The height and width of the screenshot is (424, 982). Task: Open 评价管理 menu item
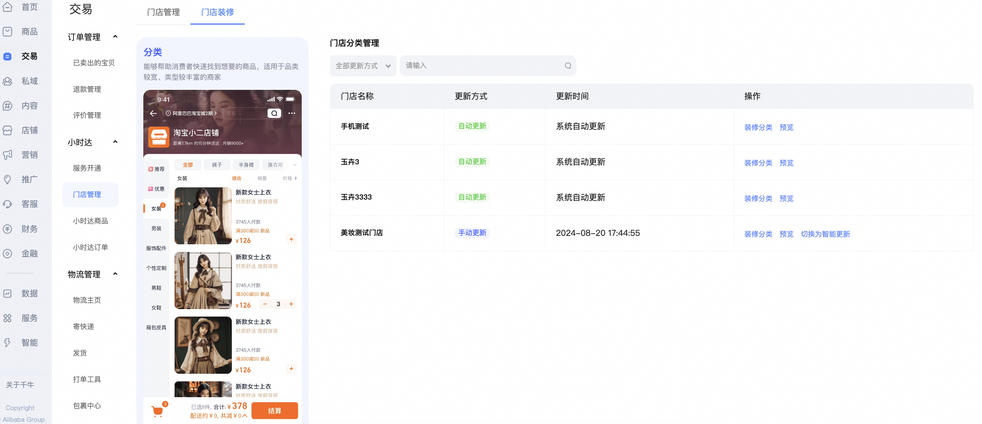[x=87, y=115]
